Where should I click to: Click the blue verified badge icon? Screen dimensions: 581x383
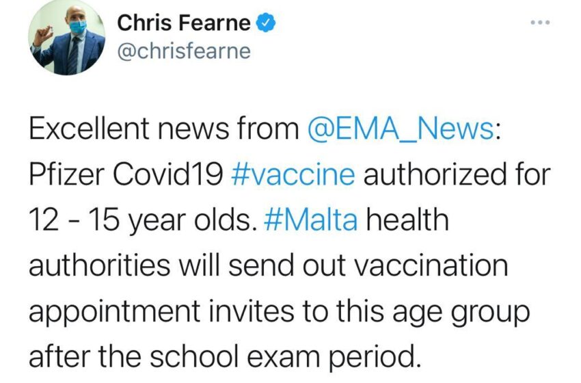click(x=265, y=23)
